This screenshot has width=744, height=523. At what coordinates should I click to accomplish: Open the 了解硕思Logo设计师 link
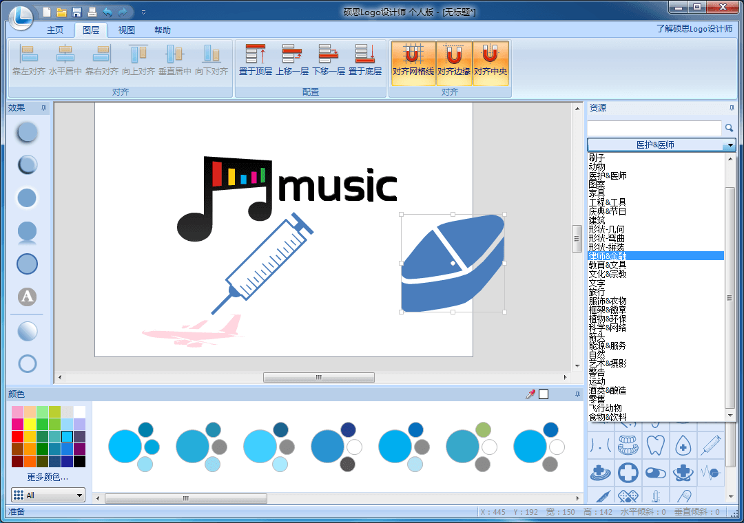pos(694,29)
